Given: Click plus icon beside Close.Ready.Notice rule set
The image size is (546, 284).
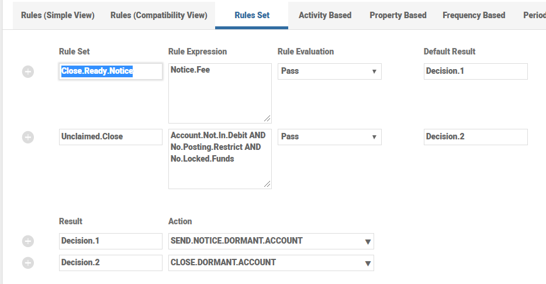Looking at the screenshot, I should click(x=28, y=71).
